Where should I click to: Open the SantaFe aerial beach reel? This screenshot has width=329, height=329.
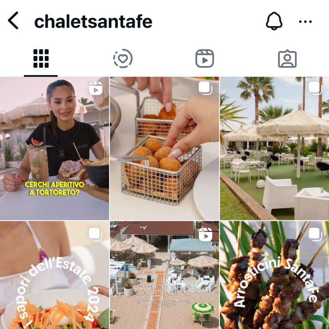(164, 275)
